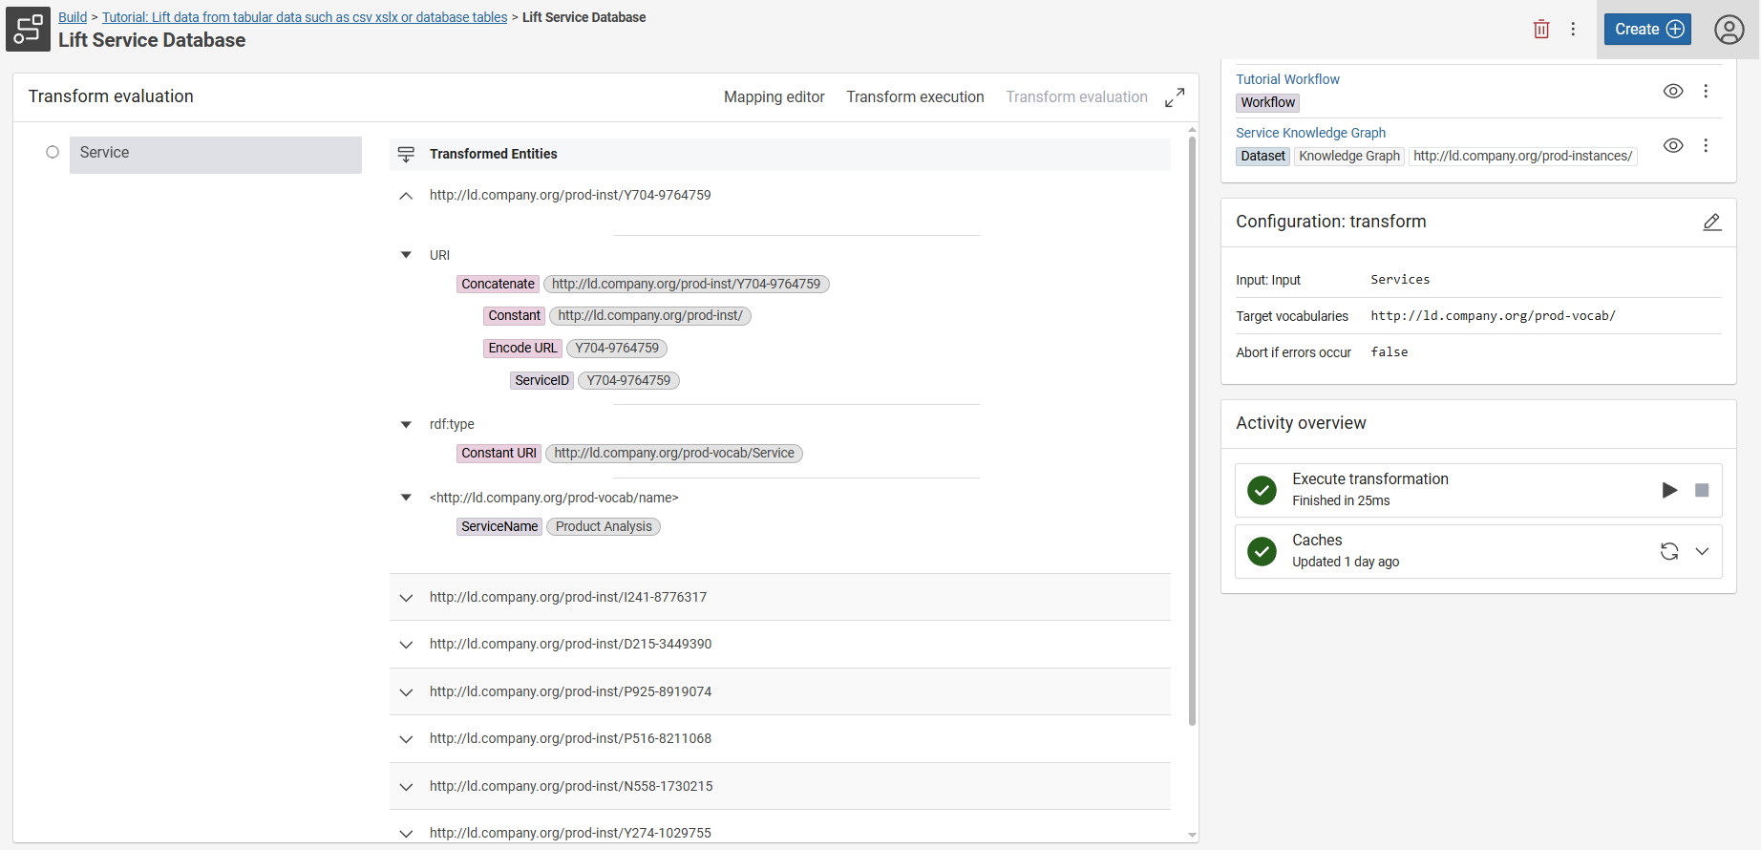Click the fullscreen expand arrows icon
Screen dimensions: 1761x850
(x=1175, y=97)
